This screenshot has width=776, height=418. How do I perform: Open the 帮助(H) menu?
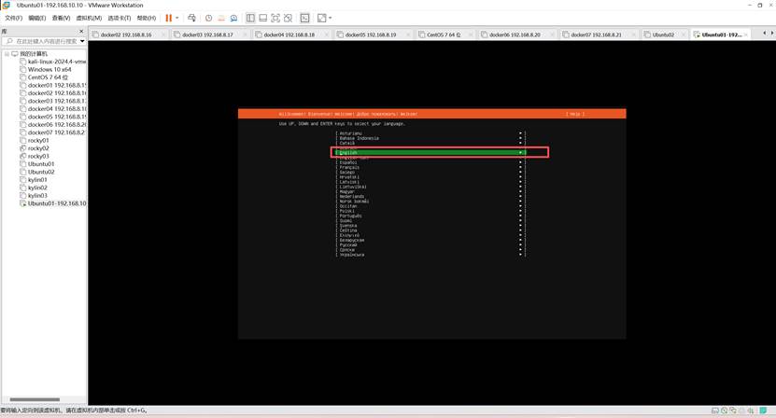tap(146, 18)
